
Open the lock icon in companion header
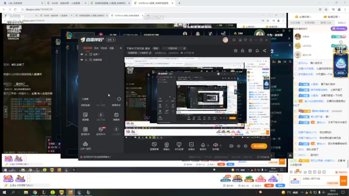[243, 51]
